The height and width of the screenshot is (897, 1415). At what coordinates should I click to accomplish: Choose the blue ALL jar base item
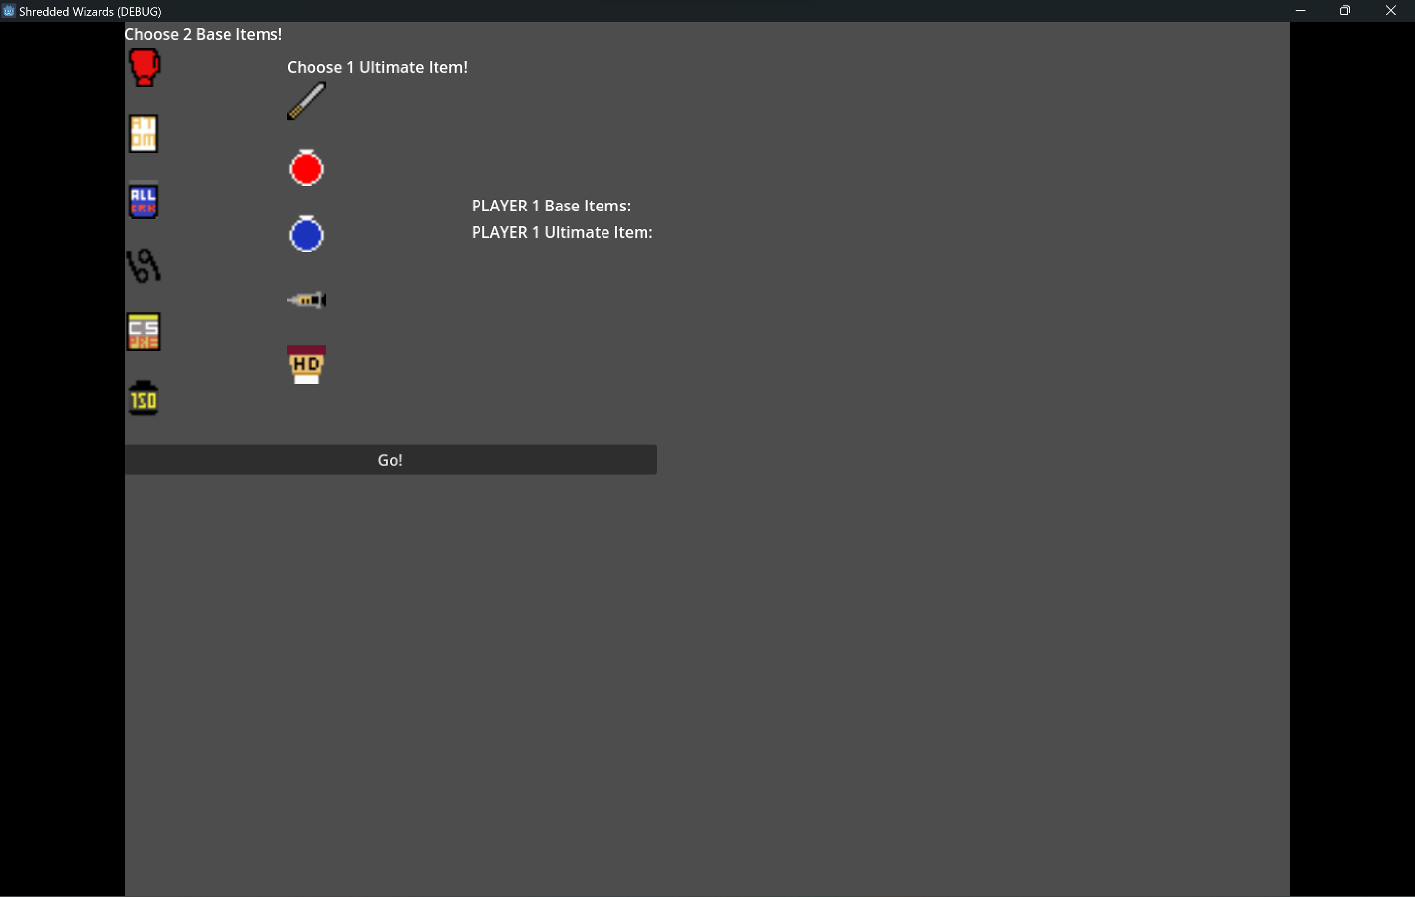pos(143,200)
